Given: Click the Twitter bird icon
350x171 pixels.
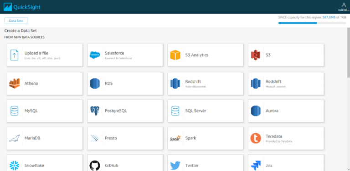Looking at the screenshot, I should point(175,166).
